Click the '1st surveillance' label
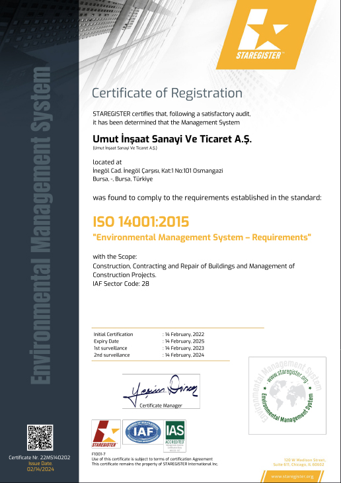 (110, 348)
